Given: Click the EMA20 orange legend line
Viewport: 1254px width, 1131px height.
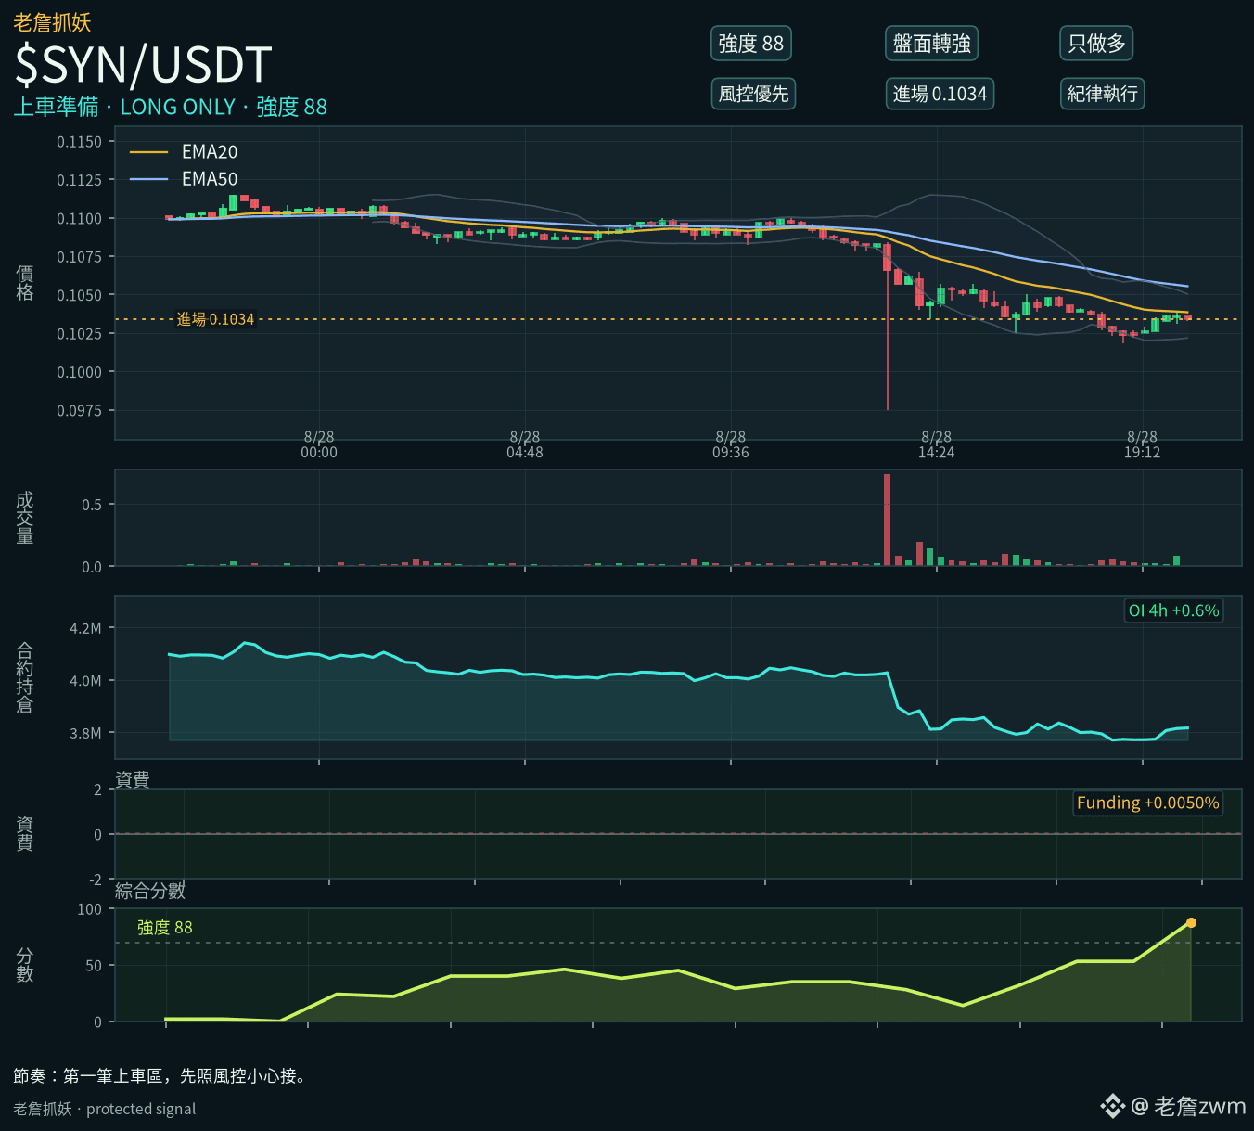Looking at the screenshot, I should pyautogui.click(x=148, y=152).
